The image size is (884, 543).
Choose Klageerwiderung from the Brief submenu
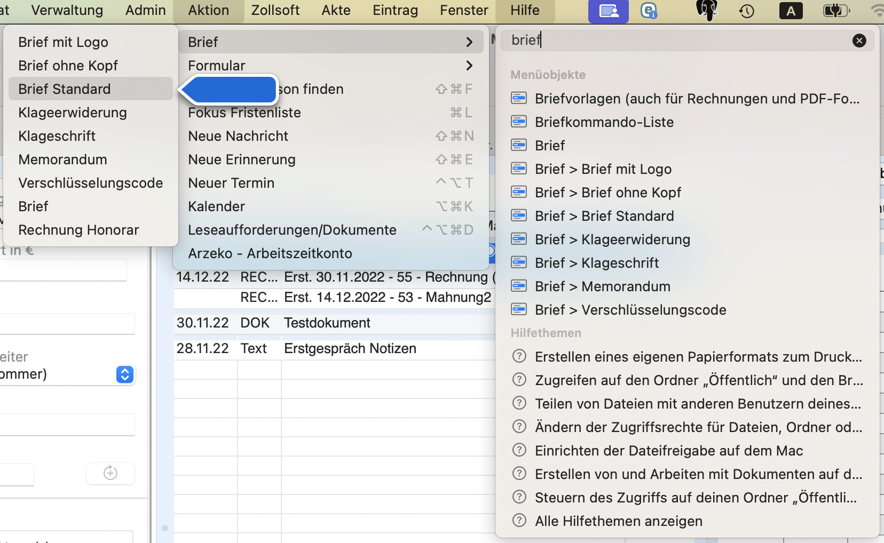pyautogui.click(x=91, y=113)
